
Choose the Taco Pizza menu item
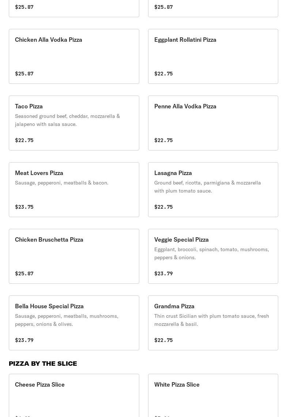pyautogui.click(x=29, y=106)
